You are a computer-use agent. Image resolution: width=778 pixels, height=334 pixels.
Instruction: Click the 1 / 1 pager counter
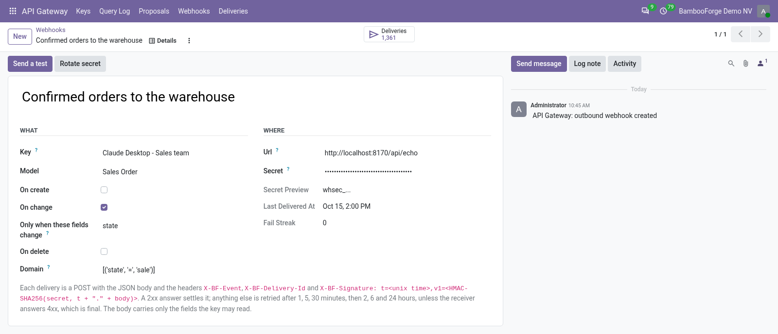coord(720,34)
